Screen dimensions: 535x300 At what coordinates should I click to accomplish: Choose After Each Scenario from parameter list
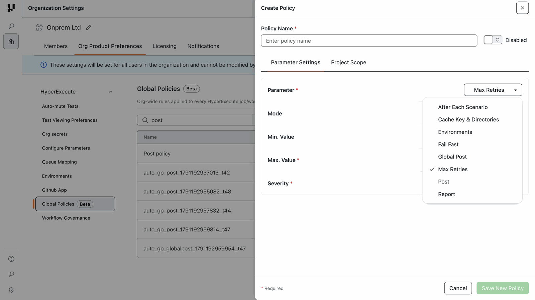(472, 107)
